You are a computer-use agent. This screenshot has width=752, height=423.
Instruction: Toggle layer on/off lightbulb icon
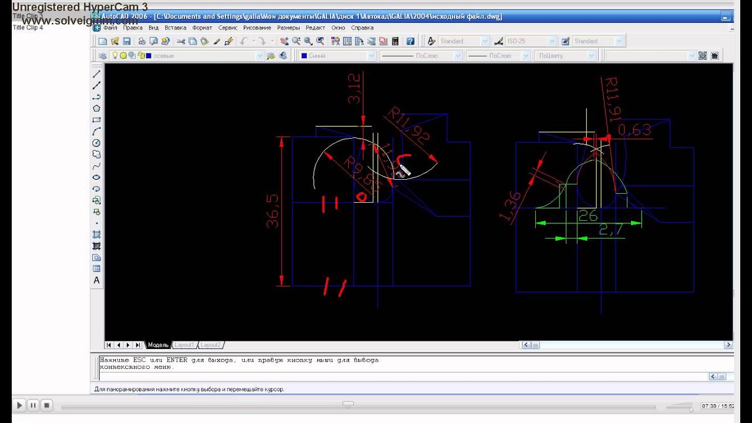115,56
